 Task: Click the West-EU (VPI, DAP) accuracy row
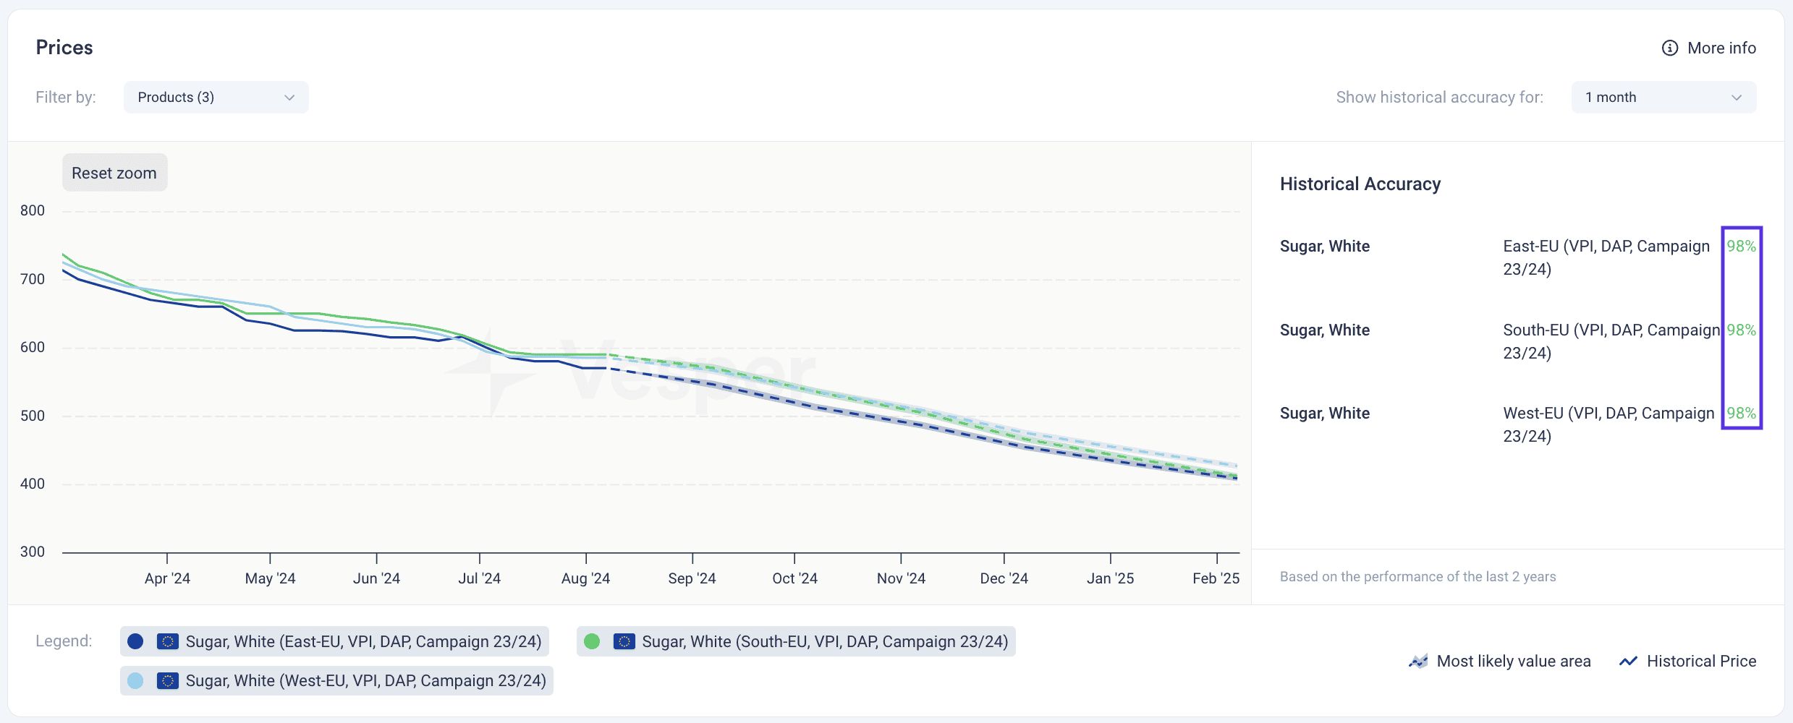coord(1518,424)
